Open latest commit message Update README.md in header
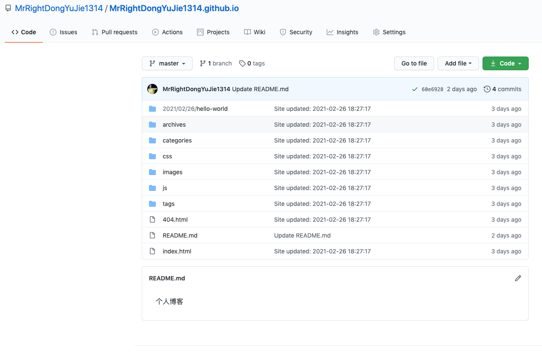The width and height of the screenshot is (542, 360). [x=260, y=89]
